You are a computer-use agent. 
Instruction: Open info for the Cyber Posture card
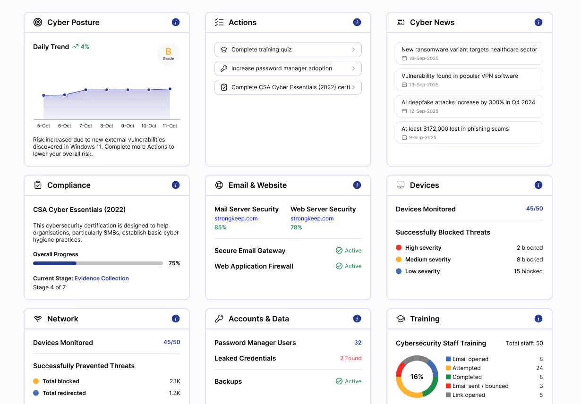[x=175, y=22]
